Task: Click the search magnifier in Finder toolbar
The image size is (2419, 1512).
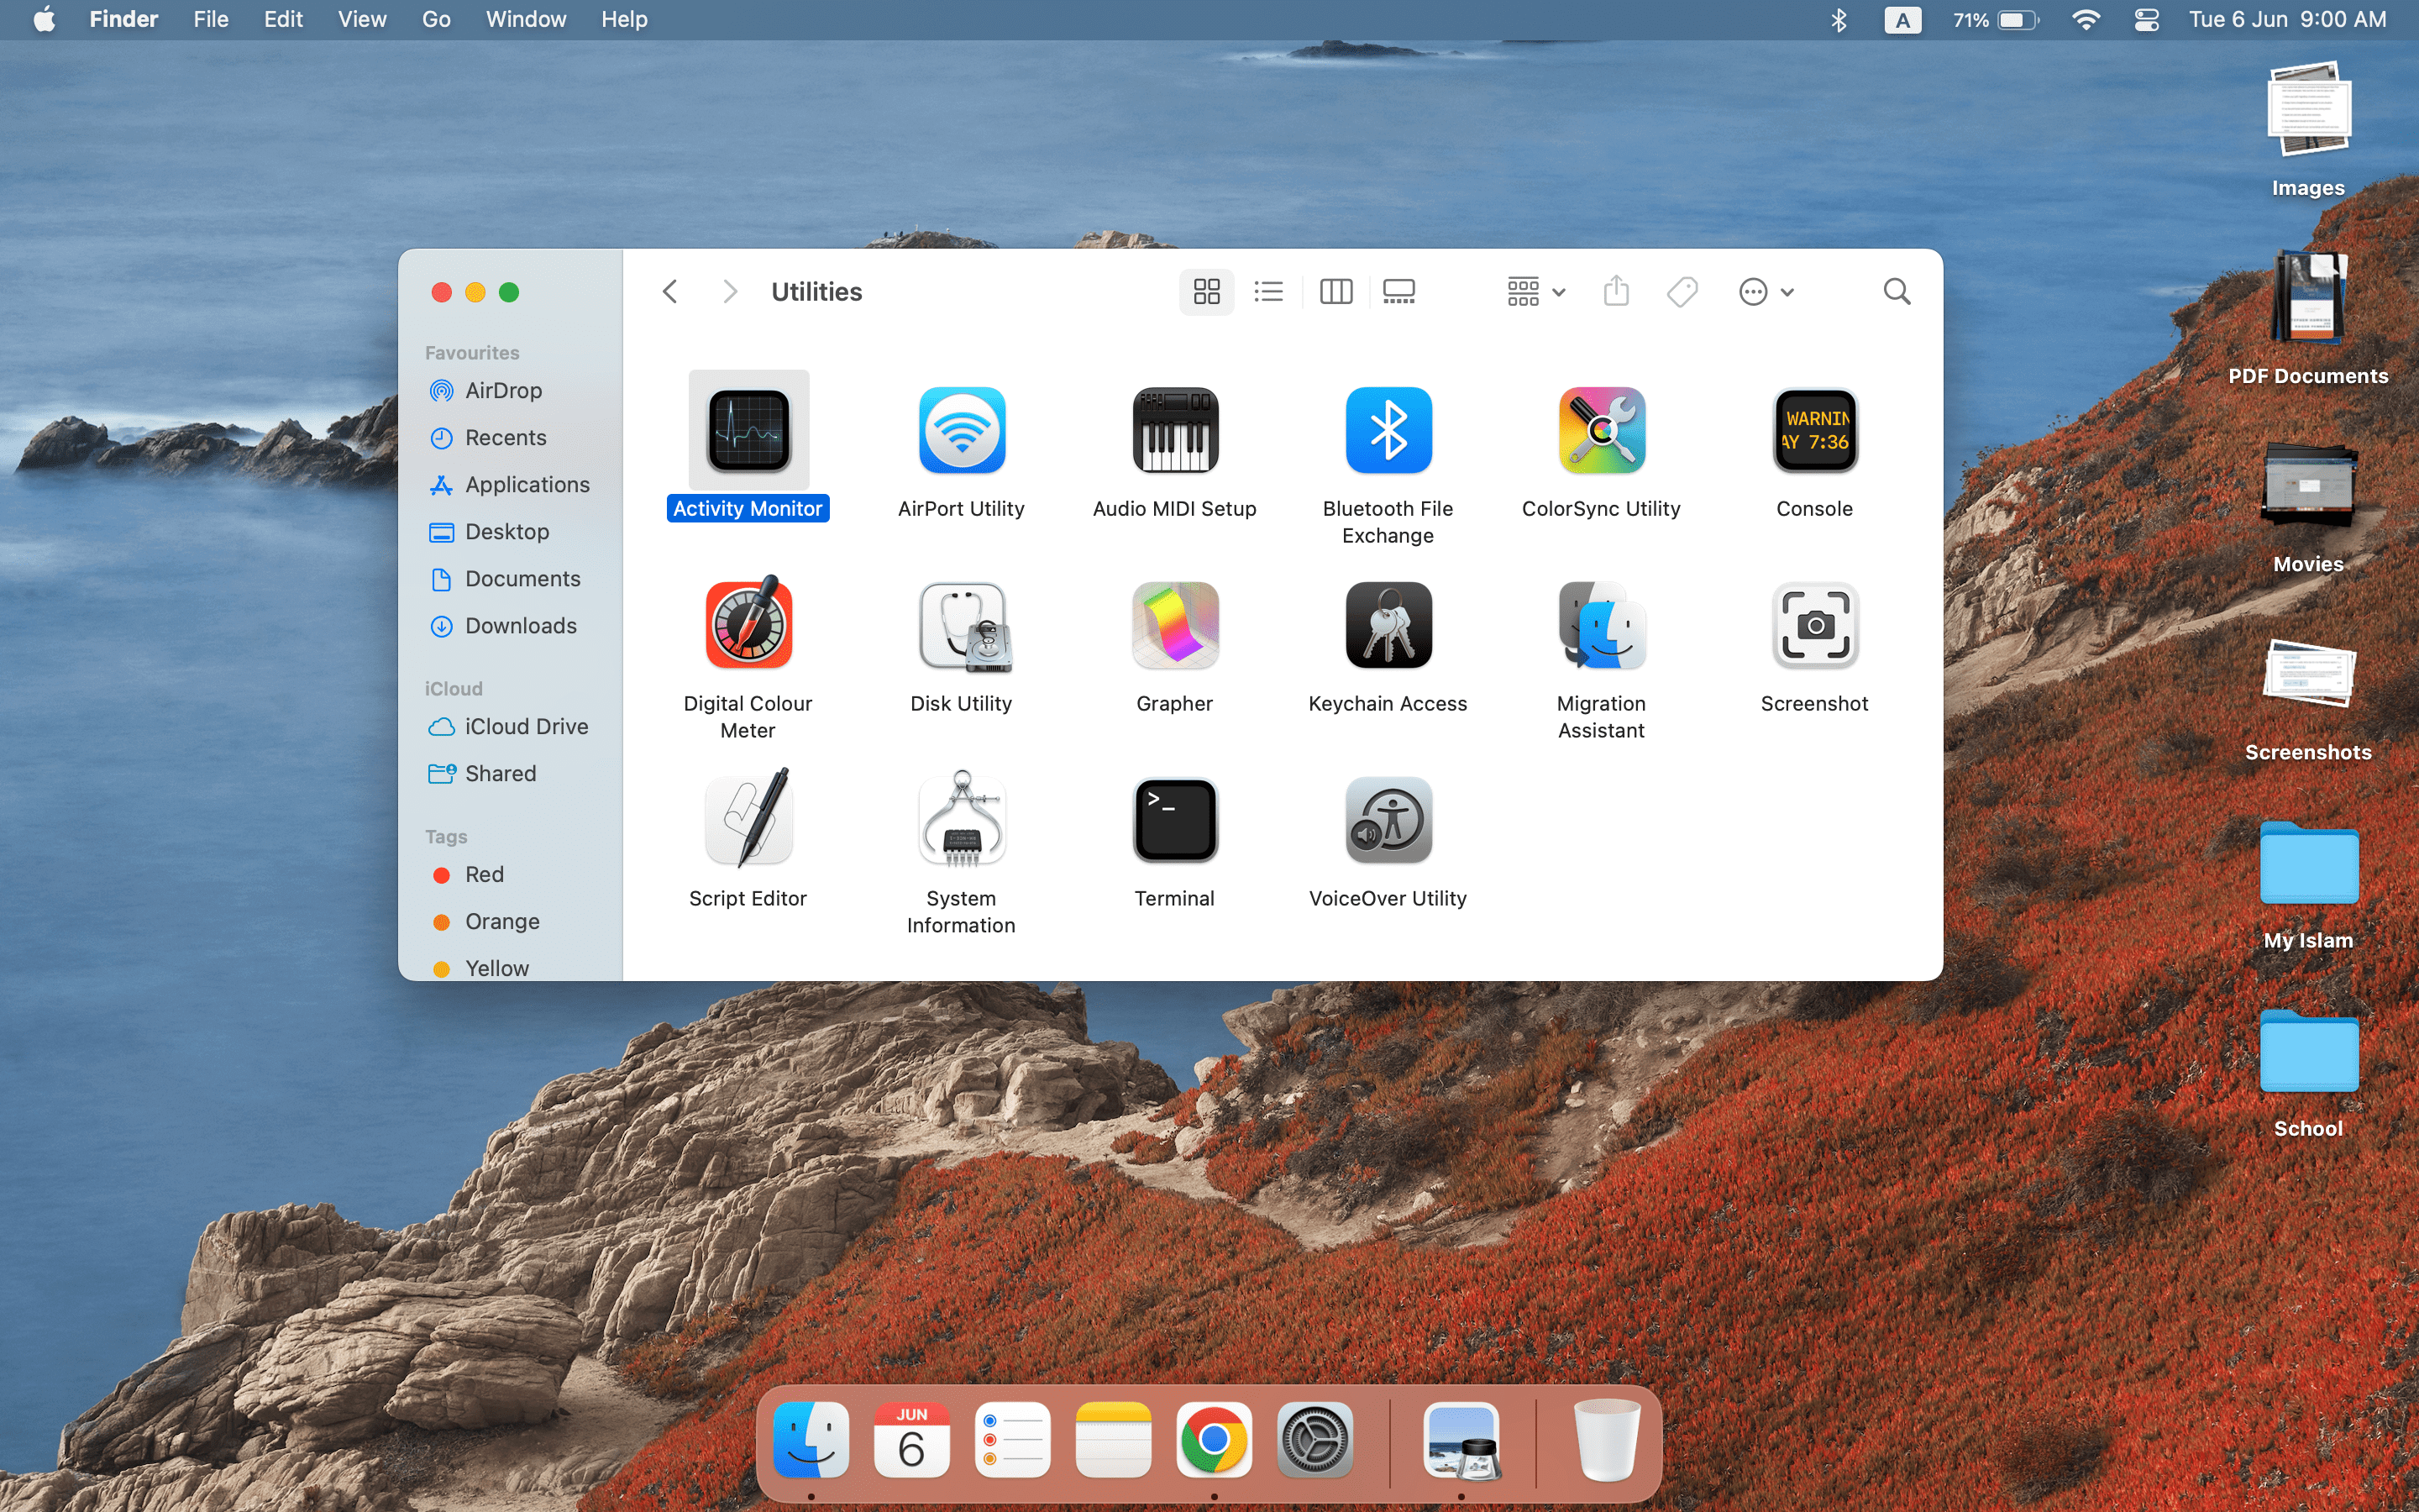Action: point(1897,291)
